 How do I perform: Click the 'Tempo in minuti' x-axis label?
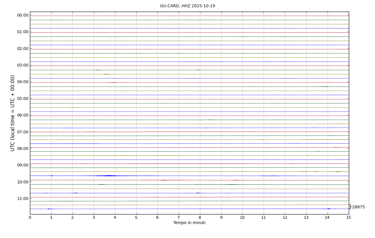[x=189, y=223]
